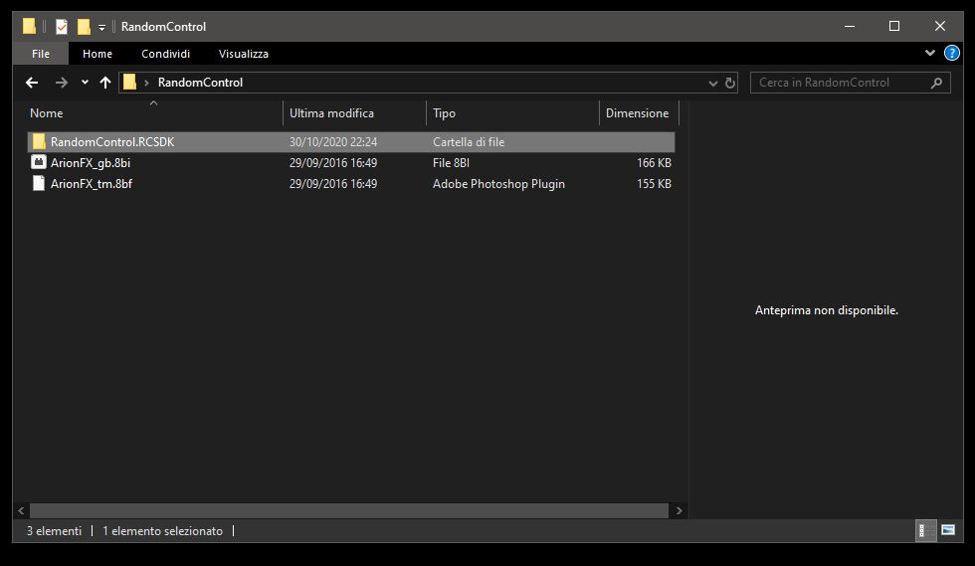Maximize the RandomControl window
The height and width of the screenshot is (566, 975).
click(894, 26)
